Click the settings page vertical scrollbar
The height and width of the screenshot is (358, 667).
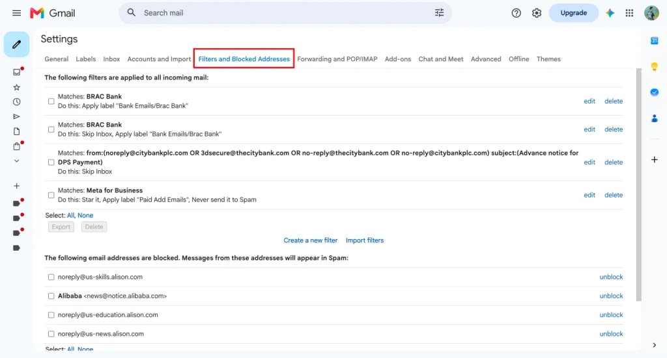click(638, 185)
